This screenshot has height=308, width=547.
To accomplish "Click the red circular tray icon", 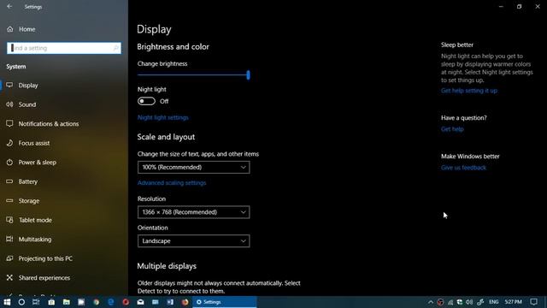I will [x=441, y=302].
